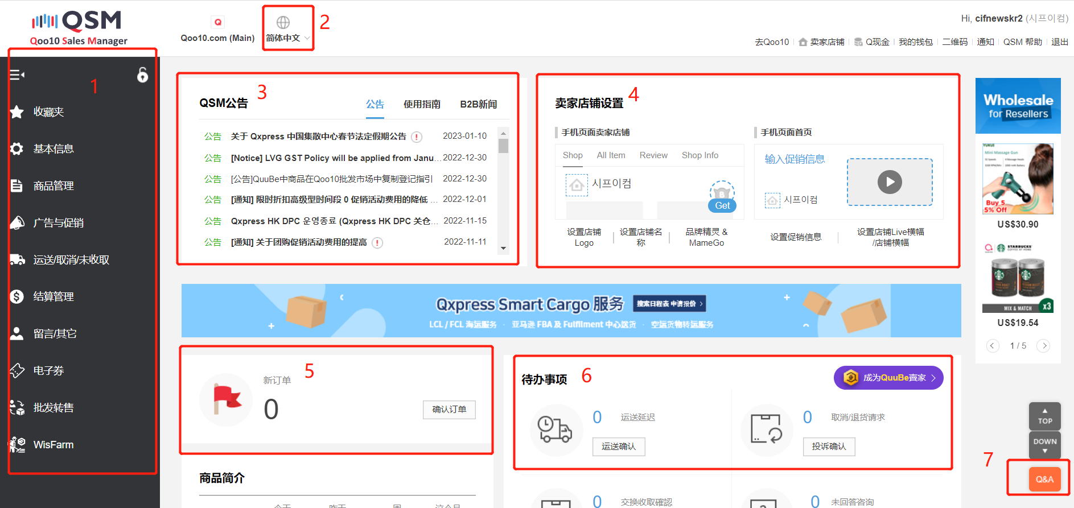This screenshot has height=508, width=1074.
Task: Select Shop Info tab in preview
Action: coord(700,155)
